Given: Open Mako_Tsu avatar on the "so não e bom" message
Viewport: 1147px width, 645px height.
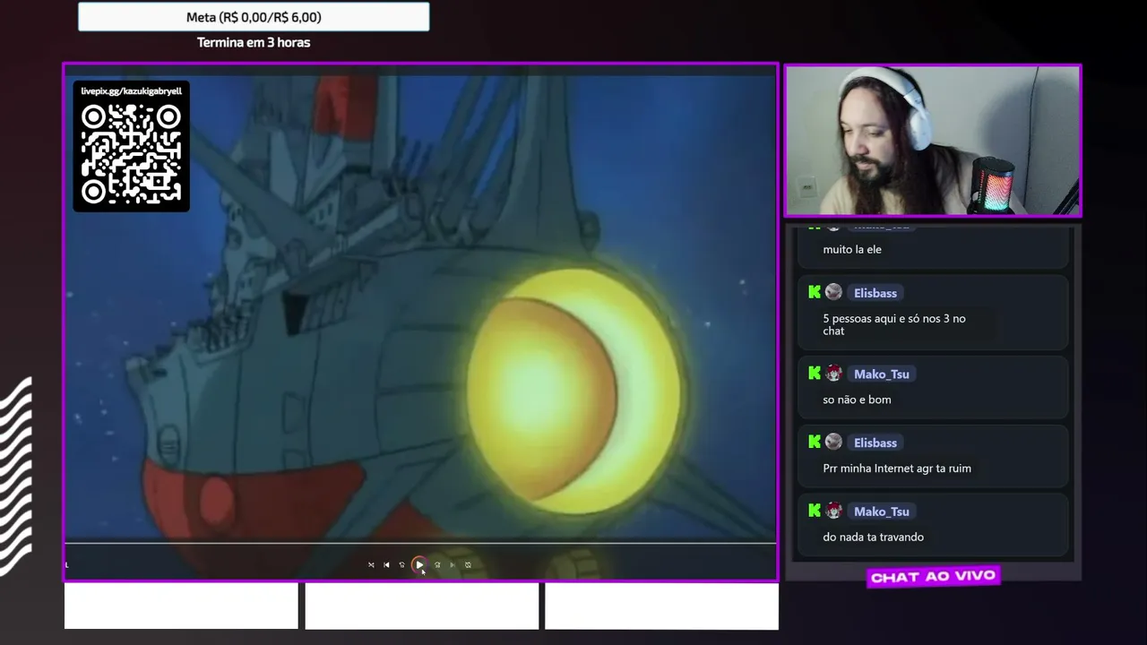Looking at the screenshot, I should [833, 374].
